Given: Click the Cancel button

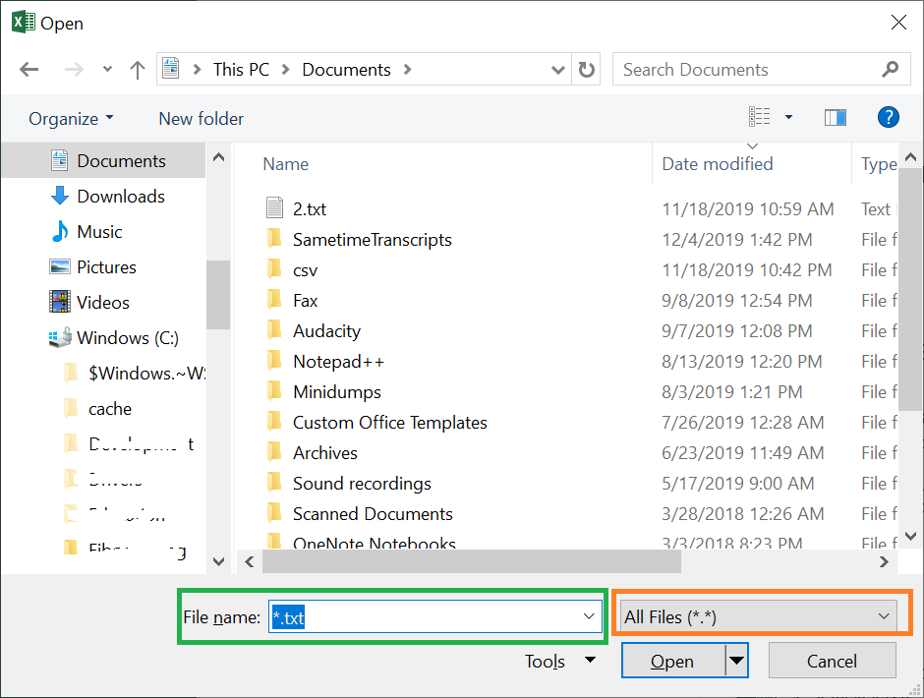Looking at the screenshot, I should [832, 661].
